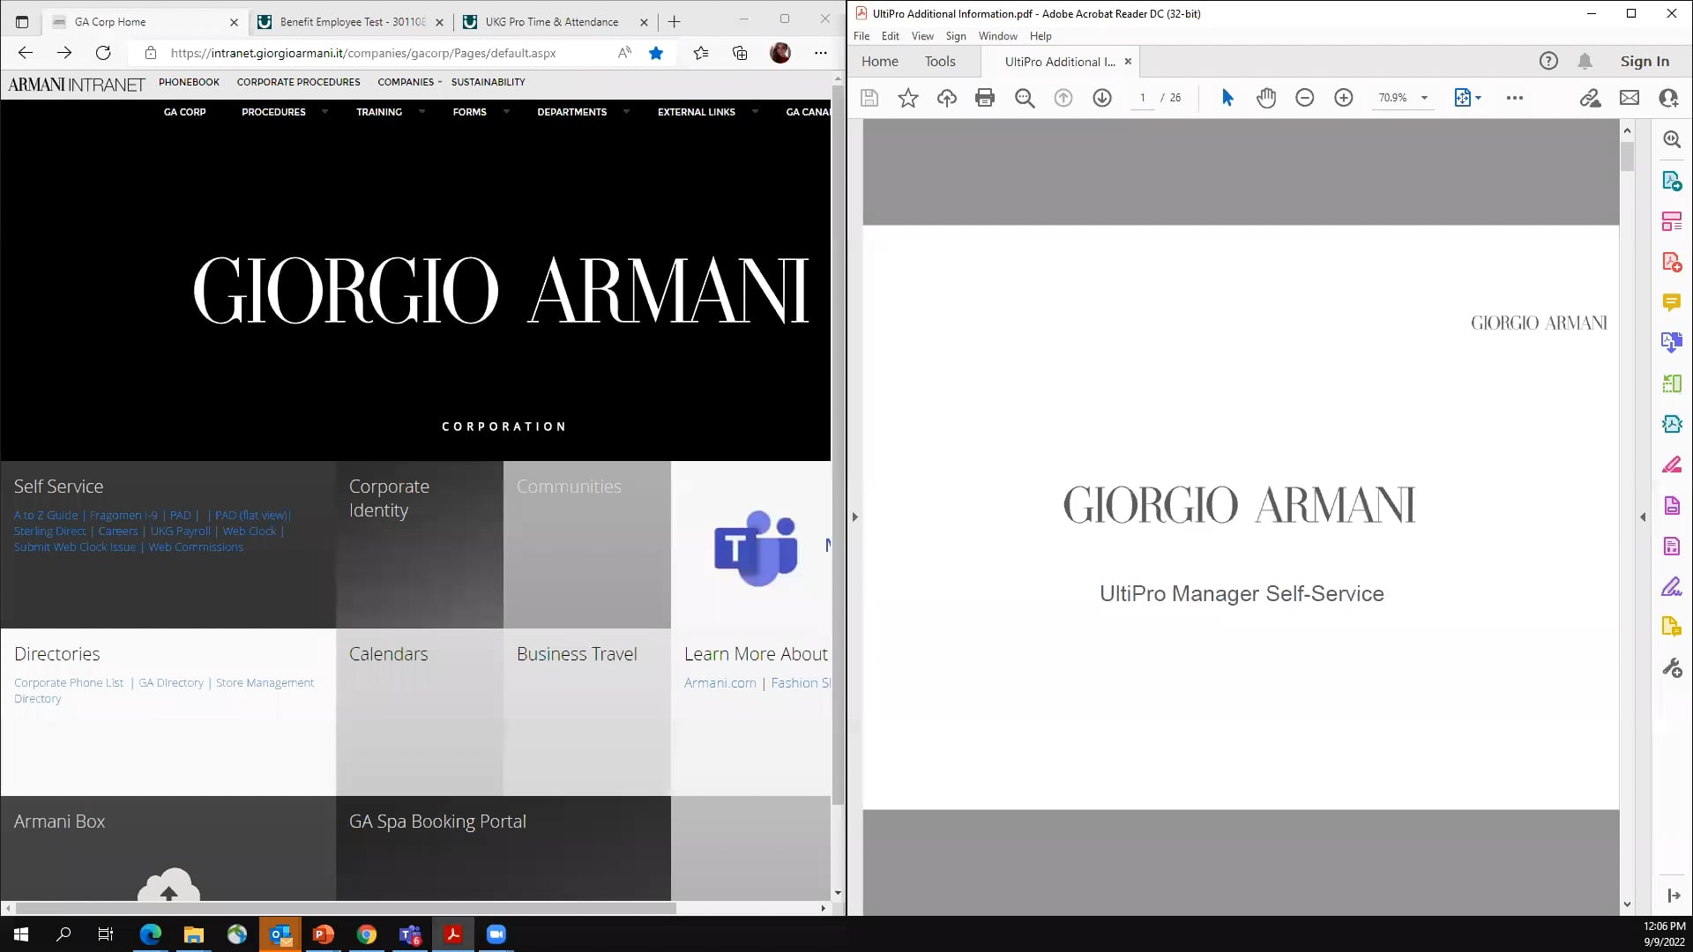Open the Phonebook link in intranet header
Screen dimensions: 1693x952
(x=189, y=82)
